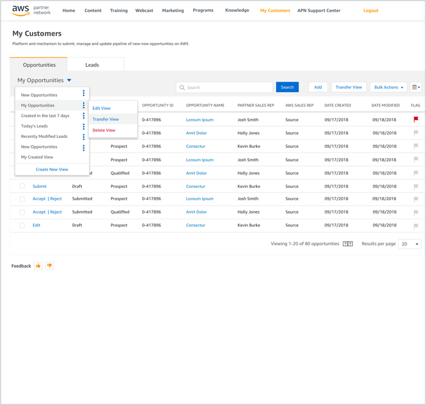Screen dimensions: 426x405
Task: Click the Transfer View toolbar button
Action: [349, 87]
